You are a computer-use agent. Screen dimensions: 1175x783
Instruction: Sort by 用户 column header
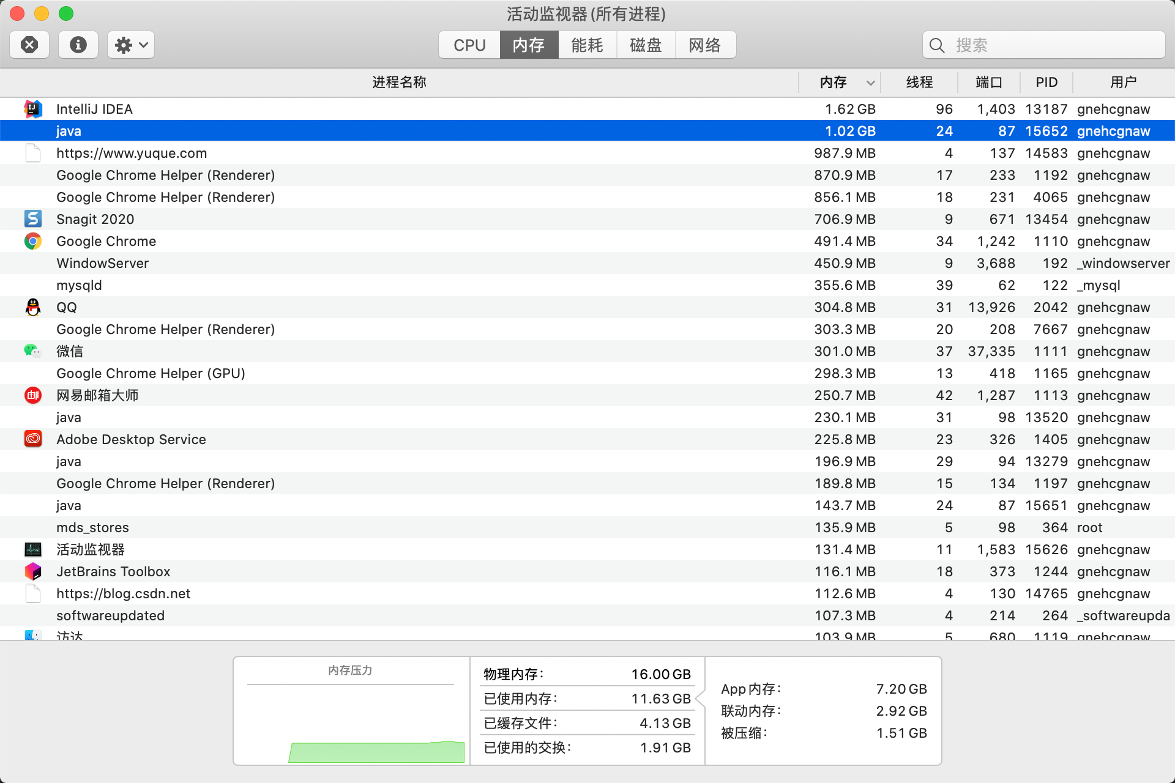click(x=1124, y=82)
